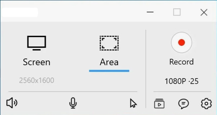Toggle the microphone input
The image size is (217, 115).
tap(73, 103)
